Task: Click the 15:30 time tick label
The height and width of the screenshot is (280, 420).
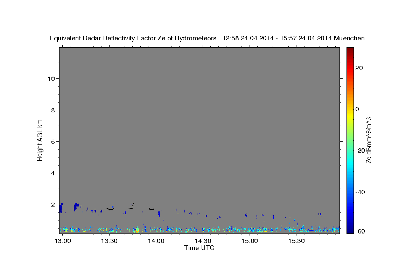Action: 296,241
